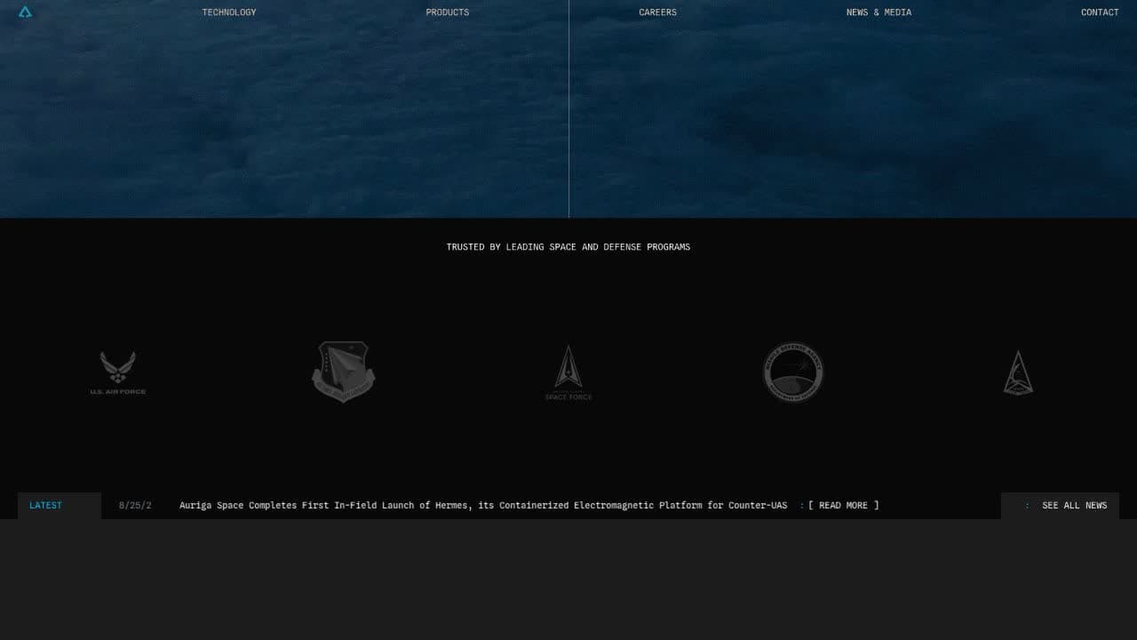This screenshot has width=1137, height=640.
Task: Open the Products menu item
Action: (448, 12)
